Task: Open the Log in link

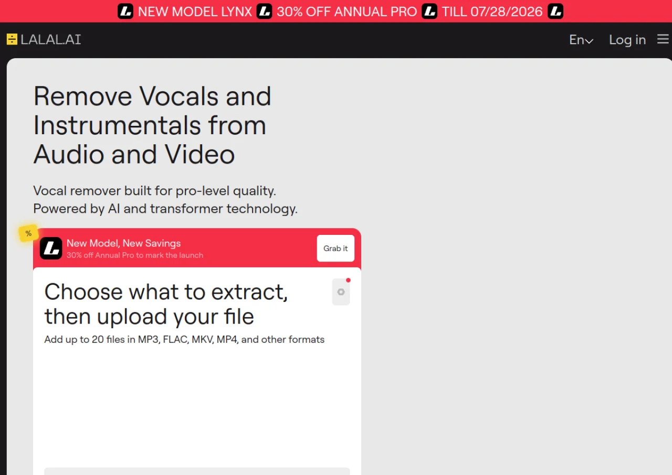Action: 627,40
